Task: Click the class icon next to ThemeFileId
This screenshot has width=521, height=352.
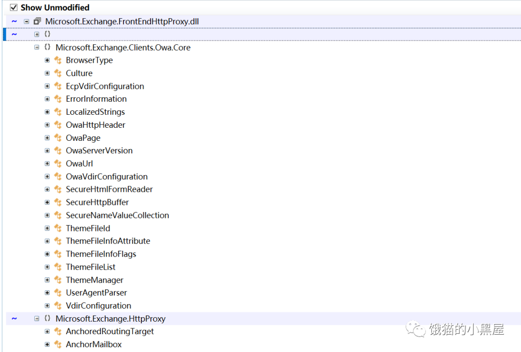Action: [x=58, y=228]
